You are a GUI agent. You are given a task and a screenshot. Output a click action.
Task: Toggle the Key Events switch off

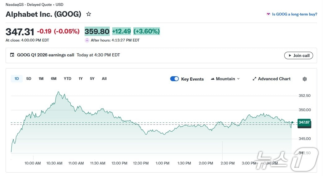click(x=175, y=79)
